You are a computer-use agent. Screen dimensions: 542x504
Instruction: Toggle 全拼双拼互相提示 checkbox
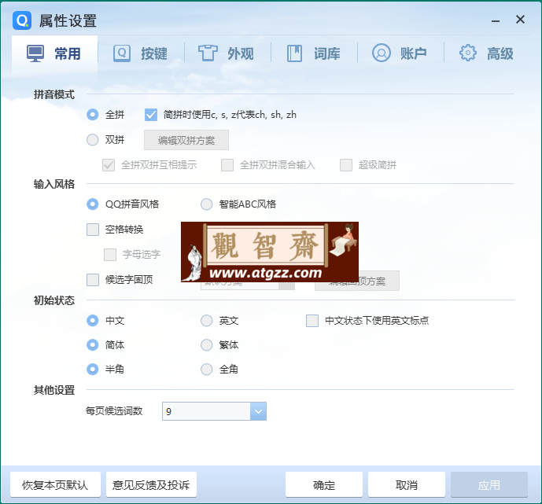(109, 165)
